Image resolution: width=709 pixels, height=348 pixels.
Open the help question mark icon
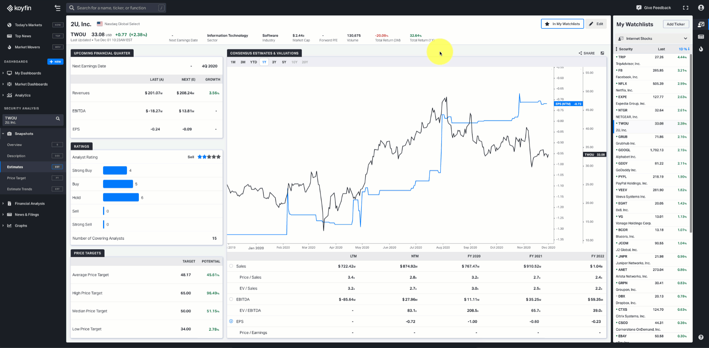pyautogui.click(x=701, y=337)
